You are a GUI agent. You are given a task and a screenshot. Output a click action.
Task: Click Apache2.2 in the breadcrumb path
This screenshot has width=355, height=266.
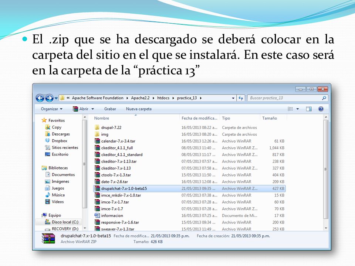[140, 98]
